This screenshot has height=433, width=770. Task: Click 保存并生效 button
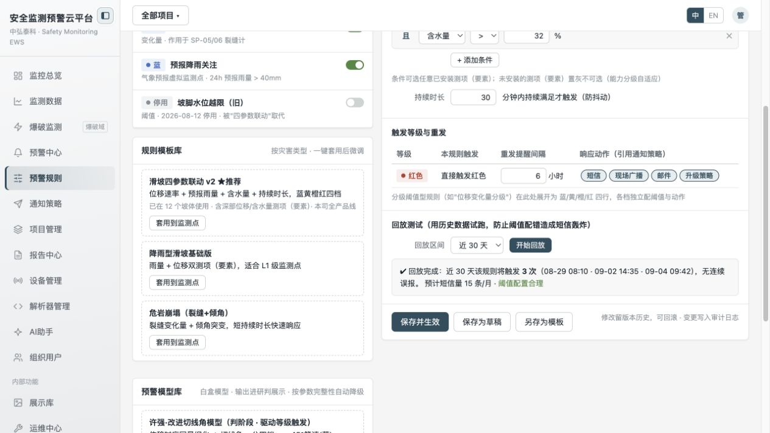[420, 322]
